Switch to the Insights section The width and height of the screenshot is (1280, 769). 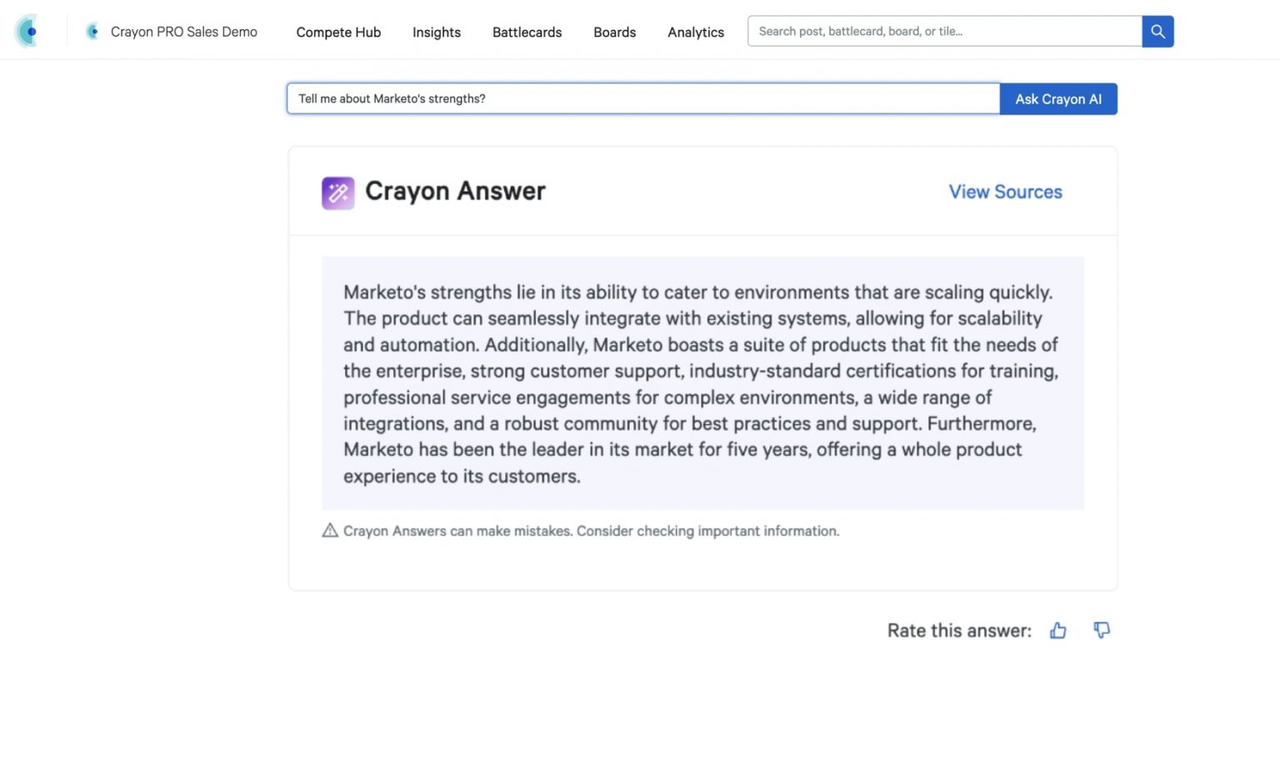tap(436, 32)
